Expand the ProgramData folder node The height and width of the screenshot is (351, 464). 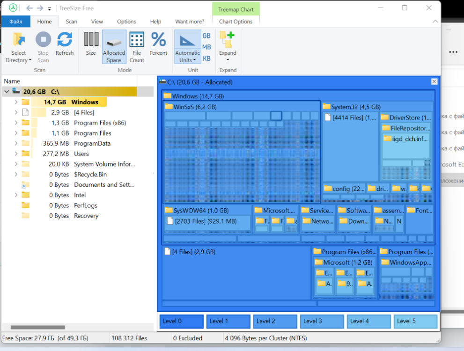point(16,143)
